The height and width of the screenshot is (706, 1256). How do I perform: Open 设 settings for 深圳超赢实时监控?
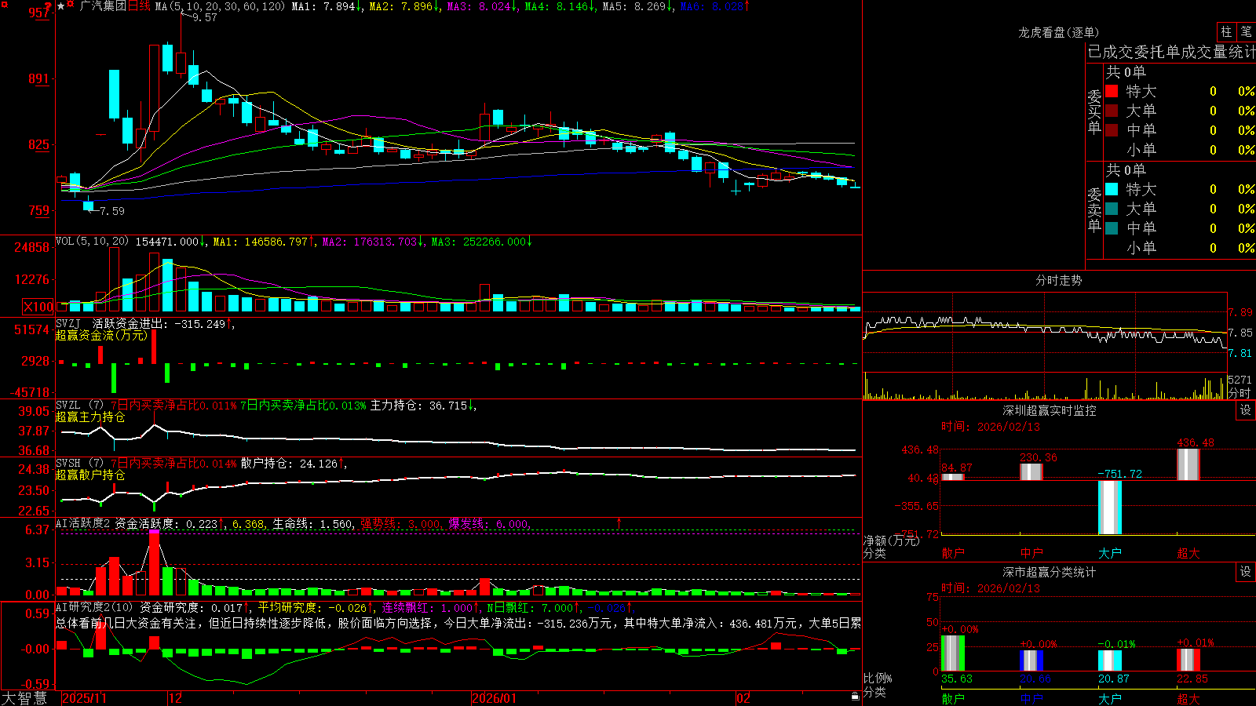tap(1246, 410)
